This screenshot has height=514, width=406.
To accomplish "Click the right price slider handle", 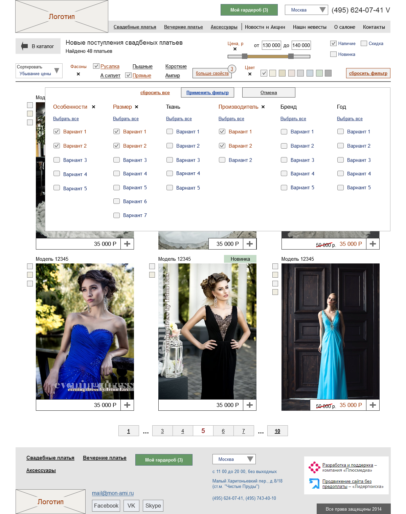I will click(x=291, y=56).
